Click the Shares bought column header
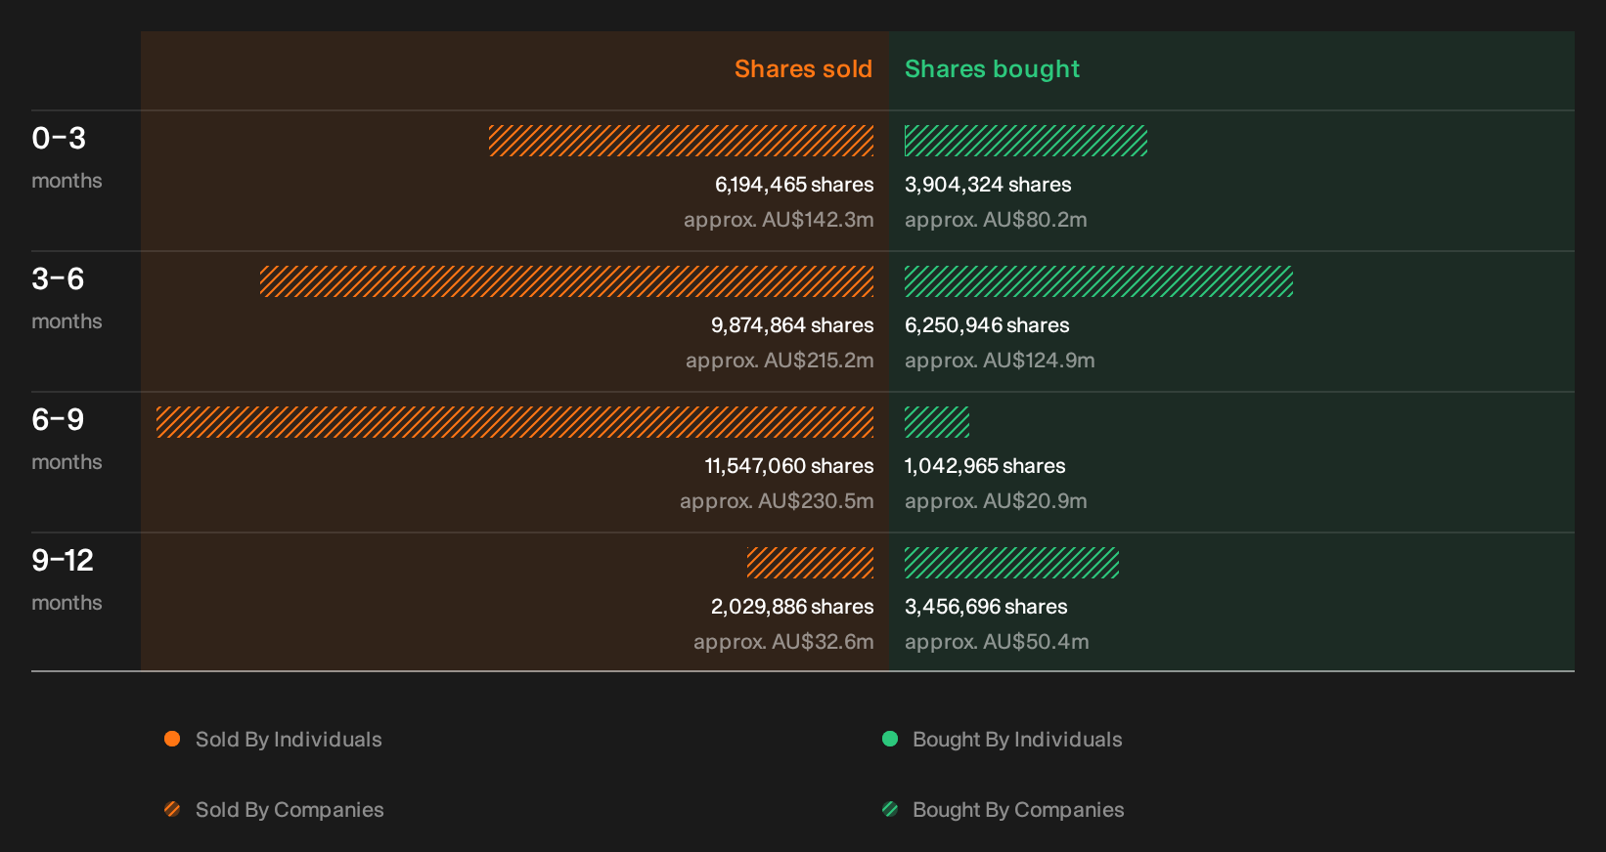Screen dimensions: 1606x852 pos(992,69)
